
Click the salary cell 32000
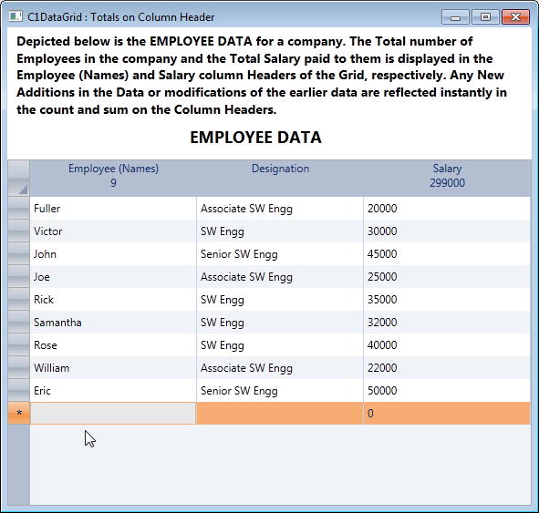click(447, 322)
